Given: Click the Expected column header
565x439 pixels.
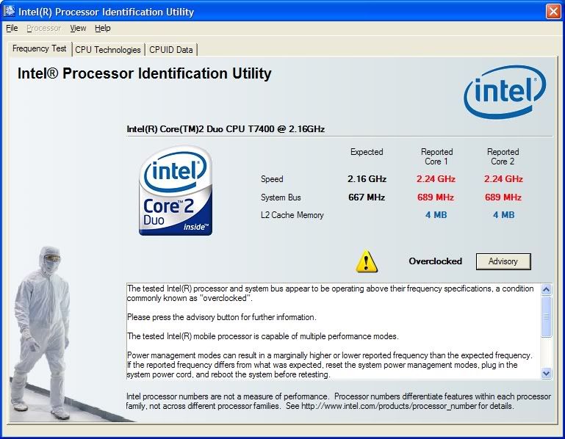Looking at the screenshot, I should [367, 152].
